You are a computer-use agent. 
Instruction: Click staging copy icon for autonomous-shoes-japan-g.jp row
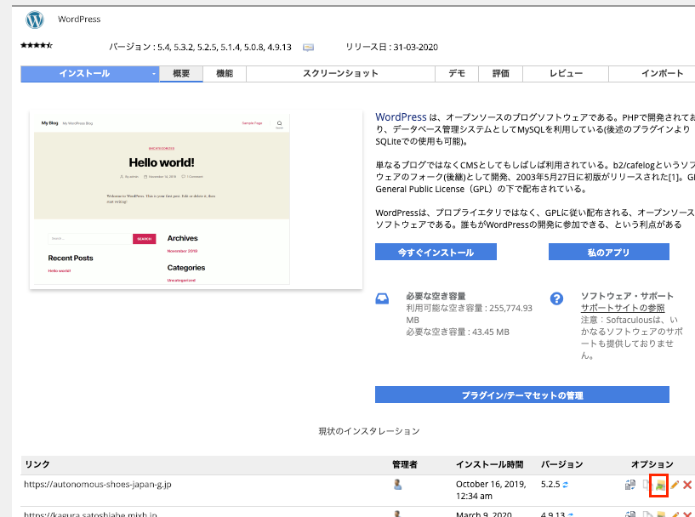[x=646, y=485]
